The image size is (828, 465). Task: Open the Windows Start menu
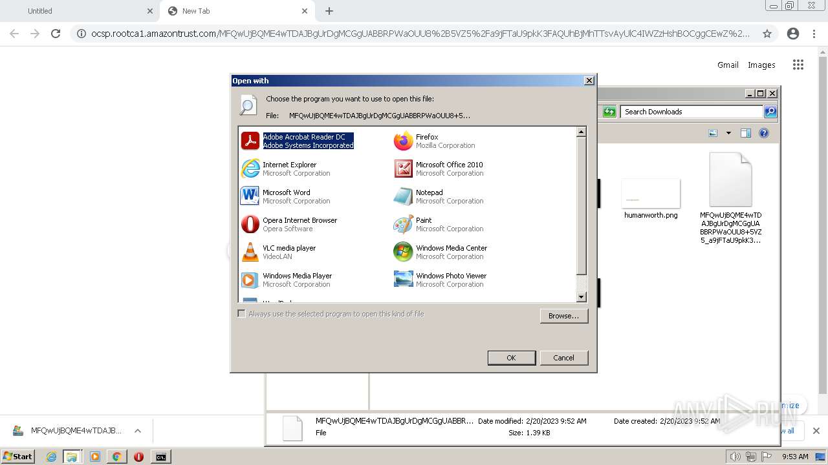[17, 457]
